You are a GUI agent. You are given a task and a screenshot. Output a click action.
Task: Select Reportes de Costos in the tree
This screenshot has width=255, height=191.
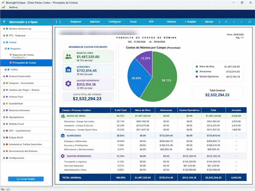tap(23, 55)
